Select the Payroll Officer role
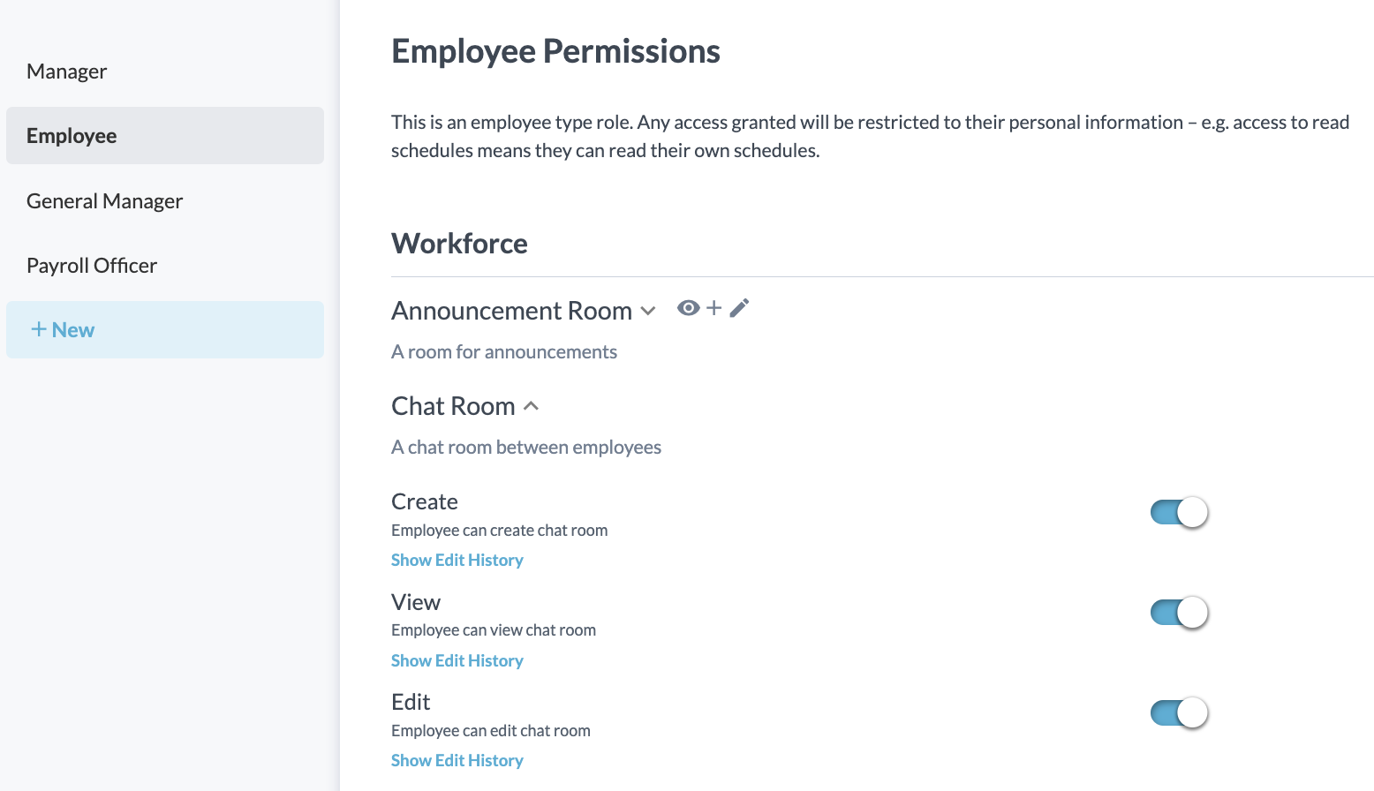This screenshot has width=1374, height=791. coord(92,266)
